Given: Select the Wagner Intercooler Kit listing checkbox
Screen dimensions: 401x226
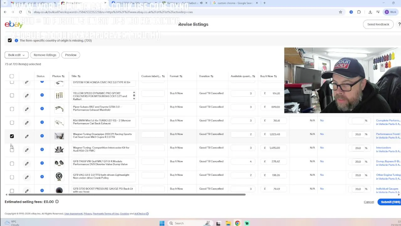Looking at the screenshot, I should tap(12, 150).
